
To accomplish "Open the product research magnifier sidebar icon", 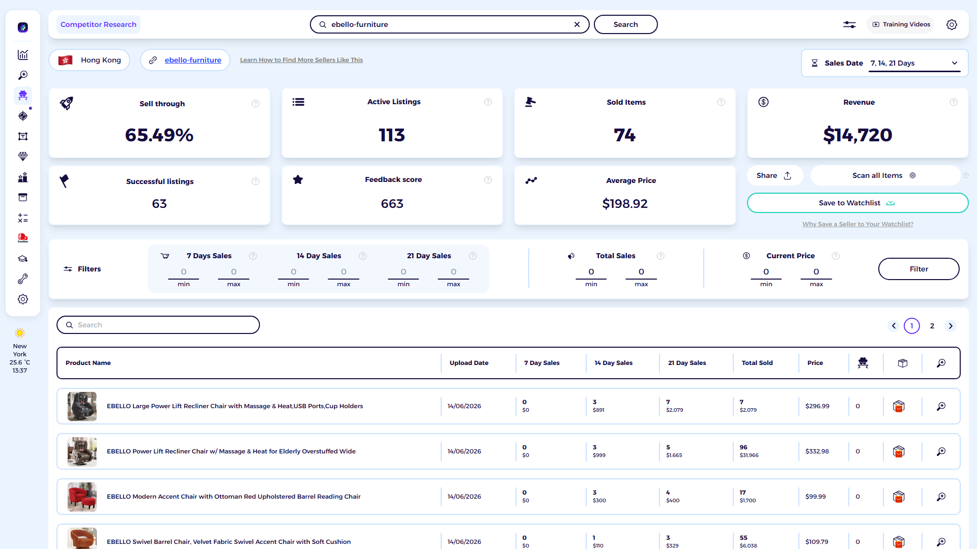I will pos(23,75).
